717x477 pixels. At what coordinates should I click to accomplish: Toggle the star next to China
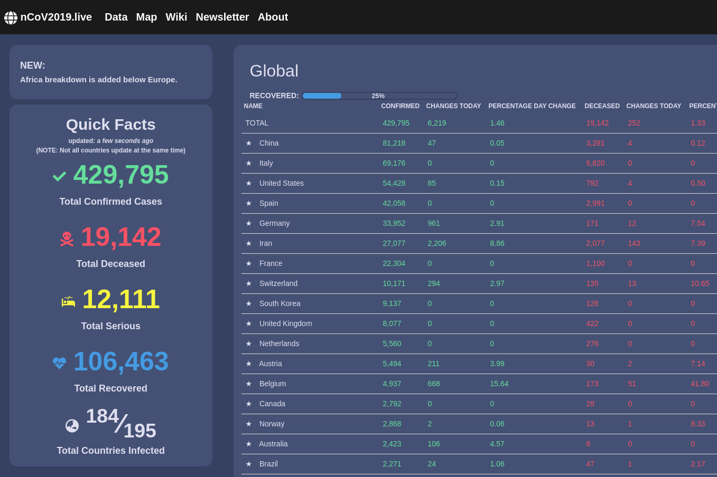click(249, 143)
